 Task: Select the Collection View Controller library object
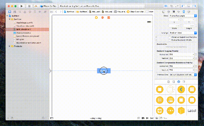coord(160,100)
